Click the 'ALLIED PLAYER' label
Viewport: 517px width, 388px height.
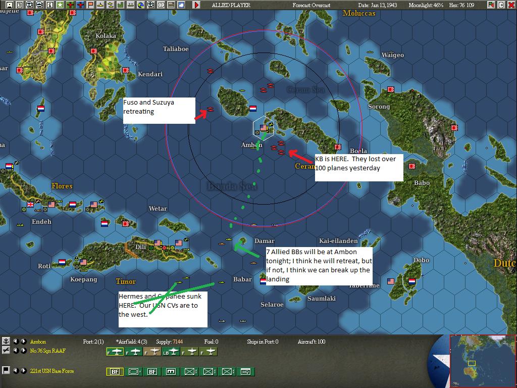click(x=231, y=5)
